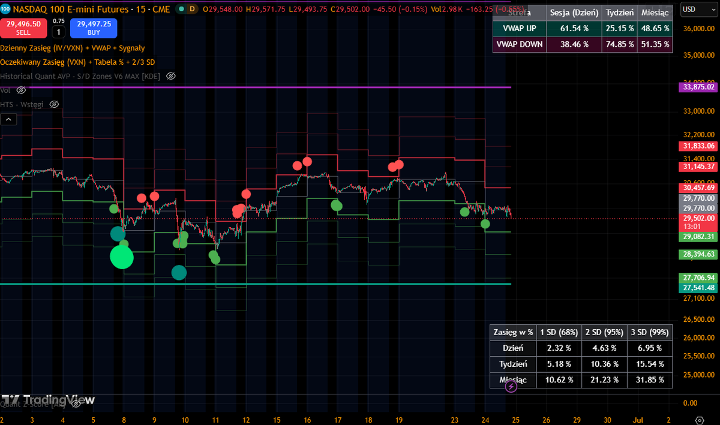Image resolution: width=720 pixels, height=425 pixels.
Task: Toggle visibility of Quant Z-Score indicator
Action: coord(76,405)
